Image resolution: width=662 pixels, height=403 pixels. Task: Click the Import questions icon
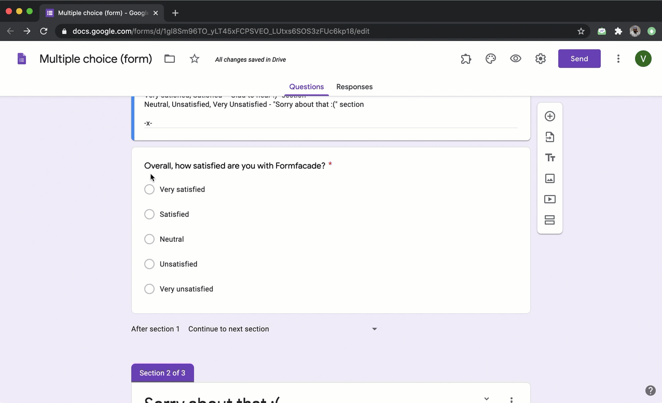550,137
